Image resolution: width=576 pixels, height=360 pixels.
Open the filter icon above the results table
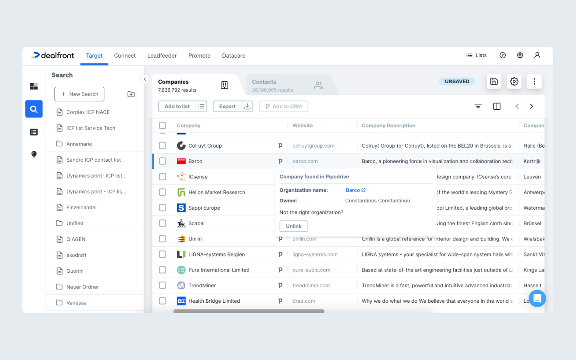tap(478, 106)
